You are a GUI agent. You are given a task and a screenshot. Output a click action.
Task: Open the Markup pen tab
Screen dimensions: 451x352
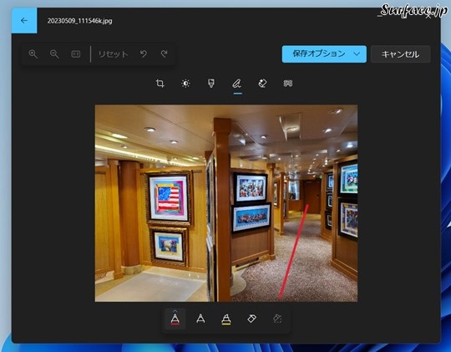[x=236, y=84]
